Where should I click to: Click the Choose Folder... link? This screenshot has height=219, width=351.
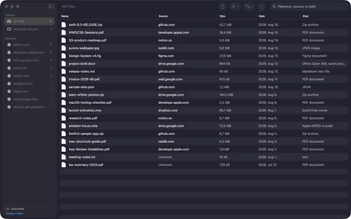click(x=15, y=214)
